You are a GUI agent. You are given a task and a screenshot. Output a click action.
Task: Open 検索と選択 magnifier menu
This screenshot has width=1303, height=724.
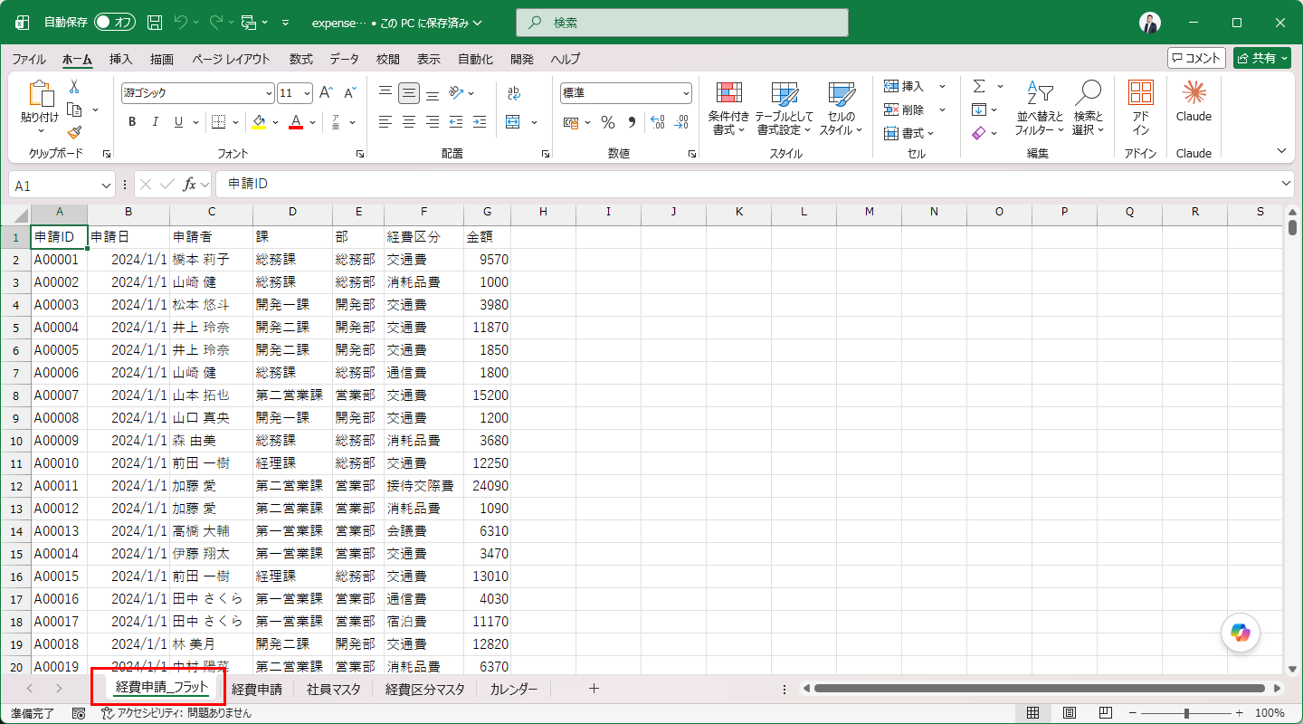coord(1088,109)
